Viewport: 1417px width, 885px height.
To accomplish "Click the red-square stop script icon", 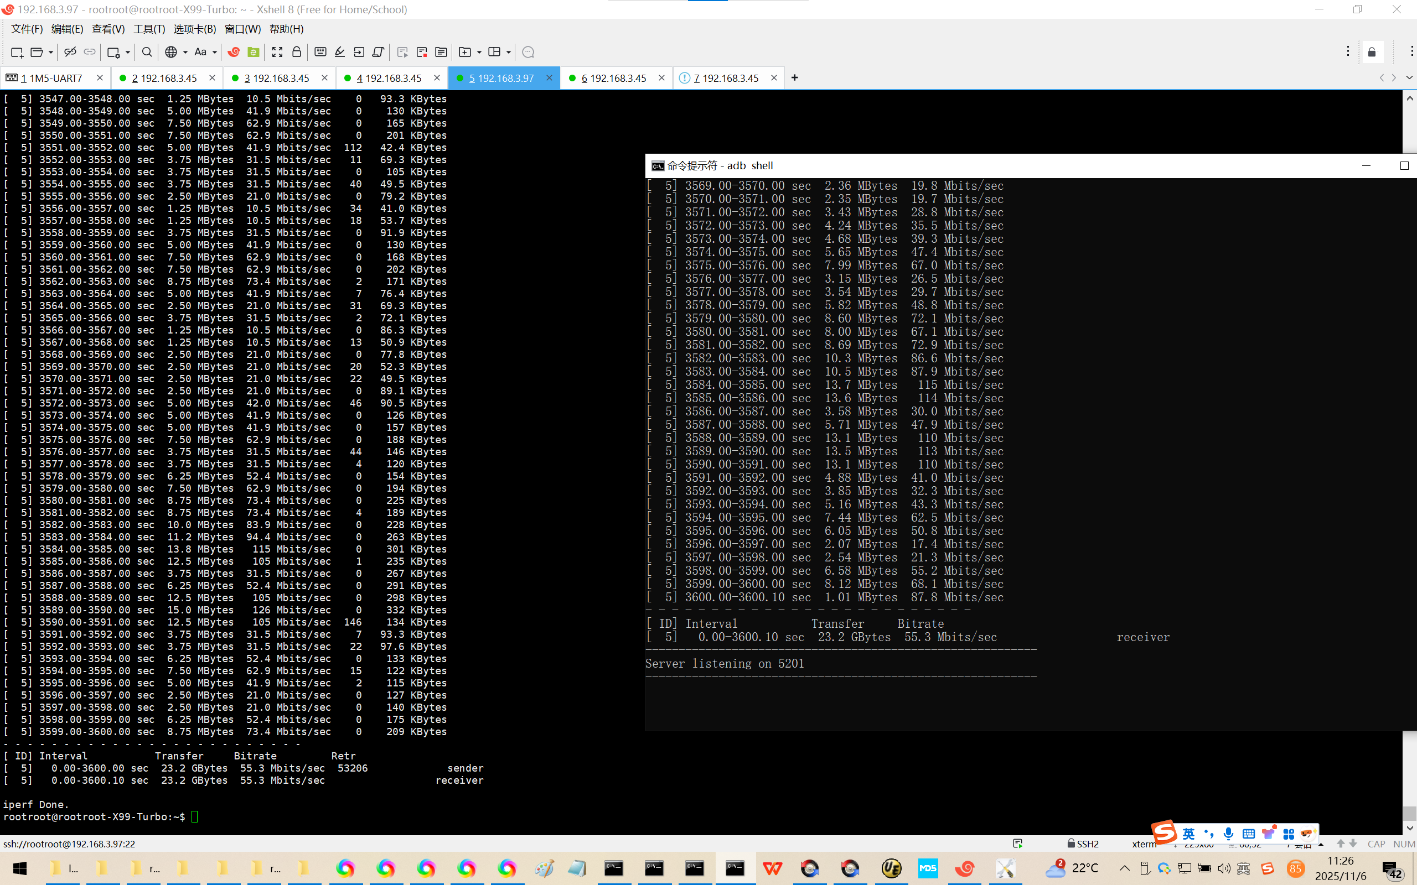I will coord(422,52).
